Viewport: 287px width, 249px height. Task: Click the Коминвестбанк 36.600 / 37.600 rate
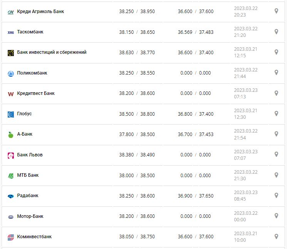coord(196,237)
